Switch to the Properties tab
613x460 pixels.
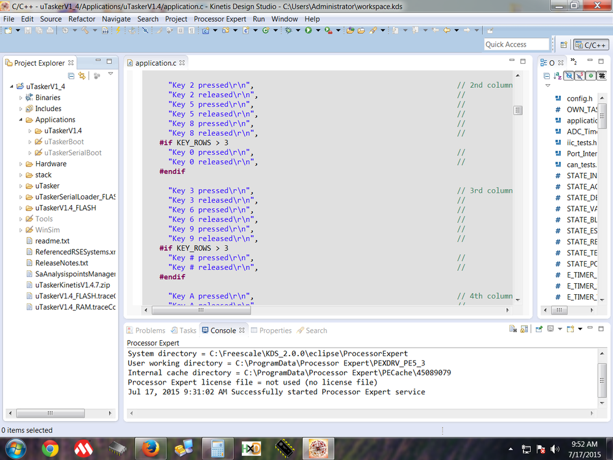[x=271, y=330]
